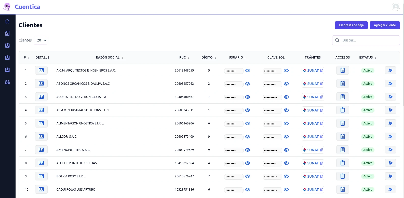This screenshot has width=404, height=198.
Task: Open detail card for ABONOS ORGANICOS BIOALLPA
Action: tap(41, 83)
